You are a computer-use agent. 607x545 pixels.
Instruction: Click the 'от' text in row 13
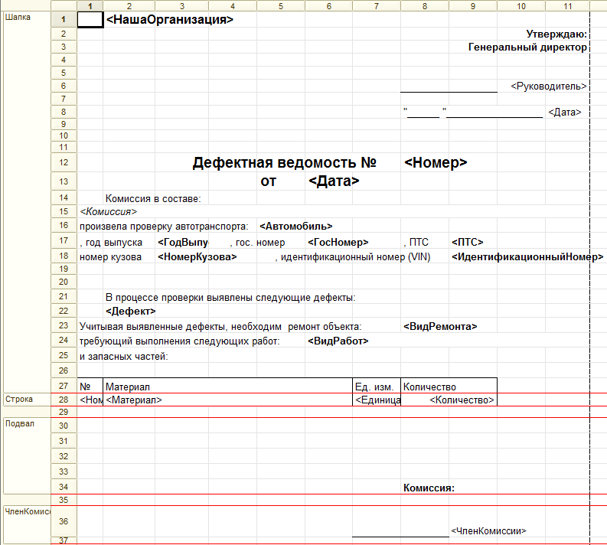pyautogui.click(x=268, y=181)
